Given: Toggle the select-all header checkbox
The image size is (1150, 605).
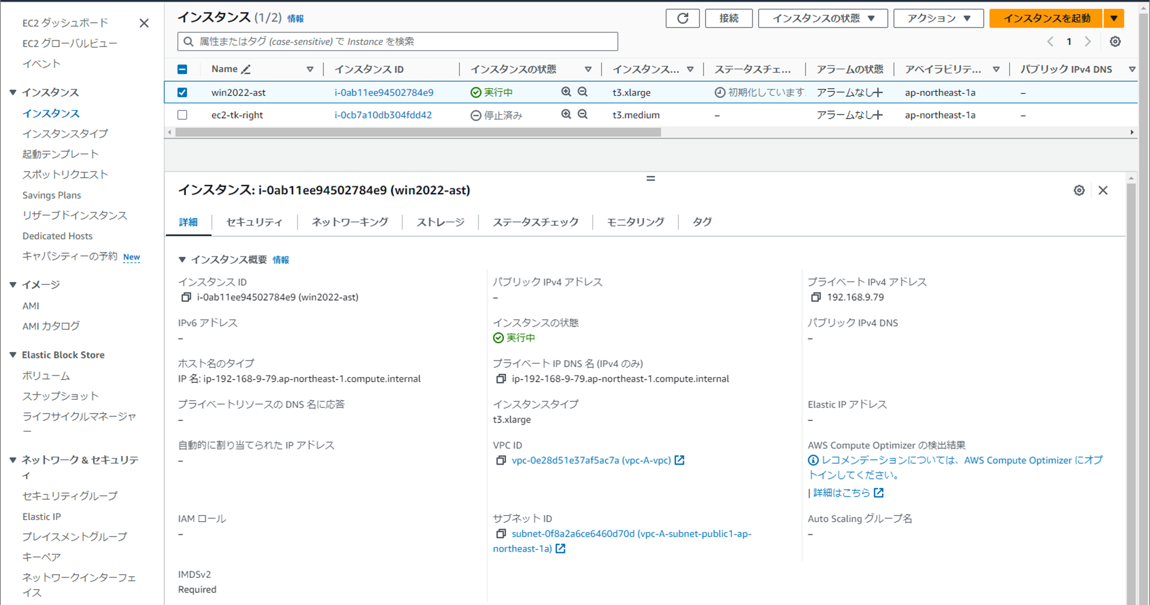Looking at the screenshot, I should pos(182,69).
